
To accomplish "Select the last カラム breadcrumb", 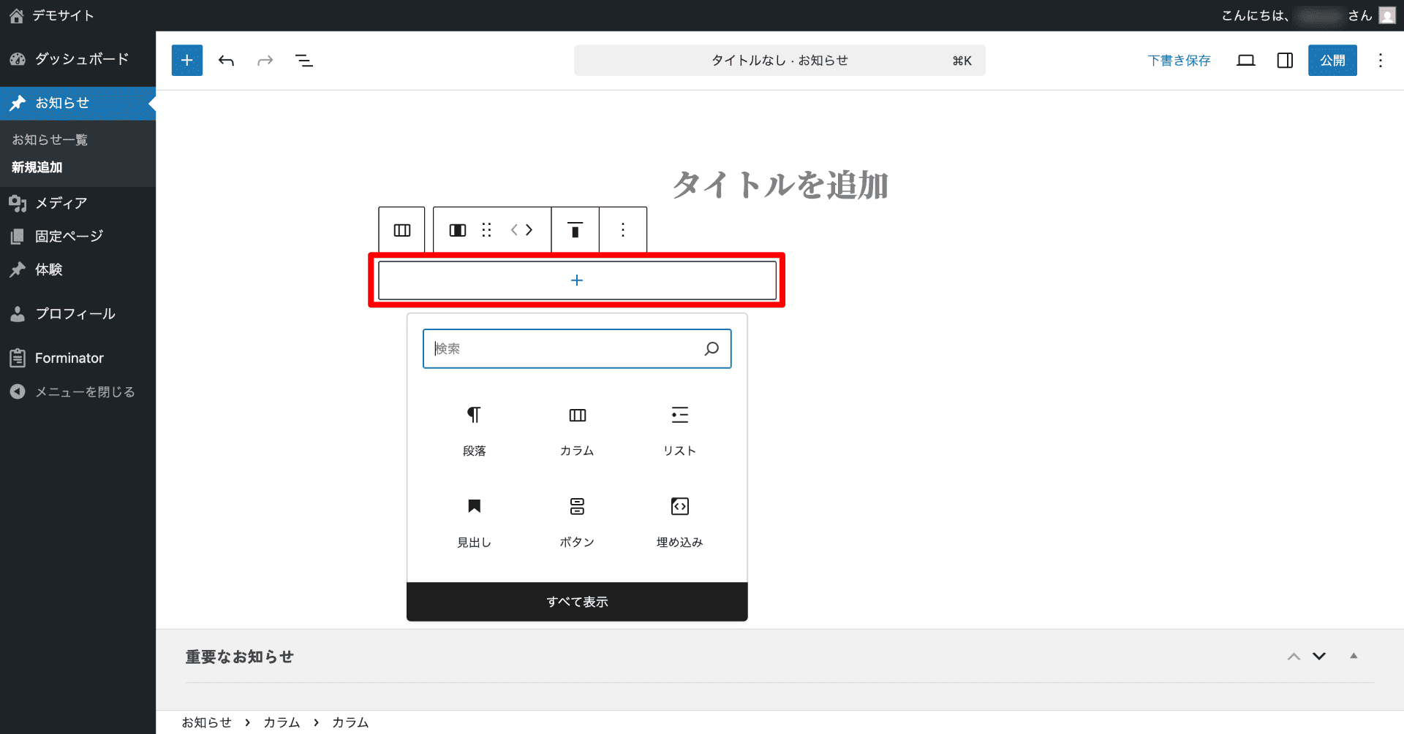I will pos(350,722).
